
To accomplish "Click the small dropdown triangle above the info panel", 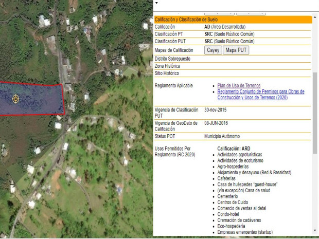I will coord(156,3).
